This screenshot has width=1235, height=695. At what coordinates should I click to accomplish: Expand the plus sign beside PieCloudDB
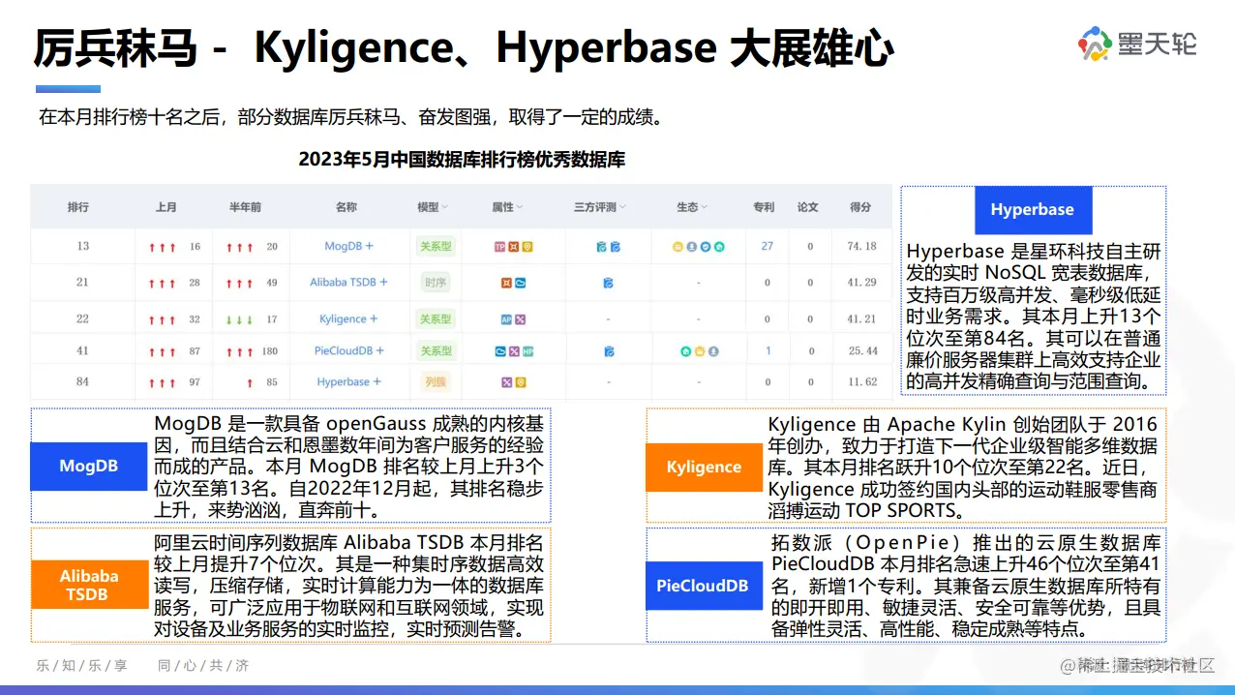click(380, 350)
